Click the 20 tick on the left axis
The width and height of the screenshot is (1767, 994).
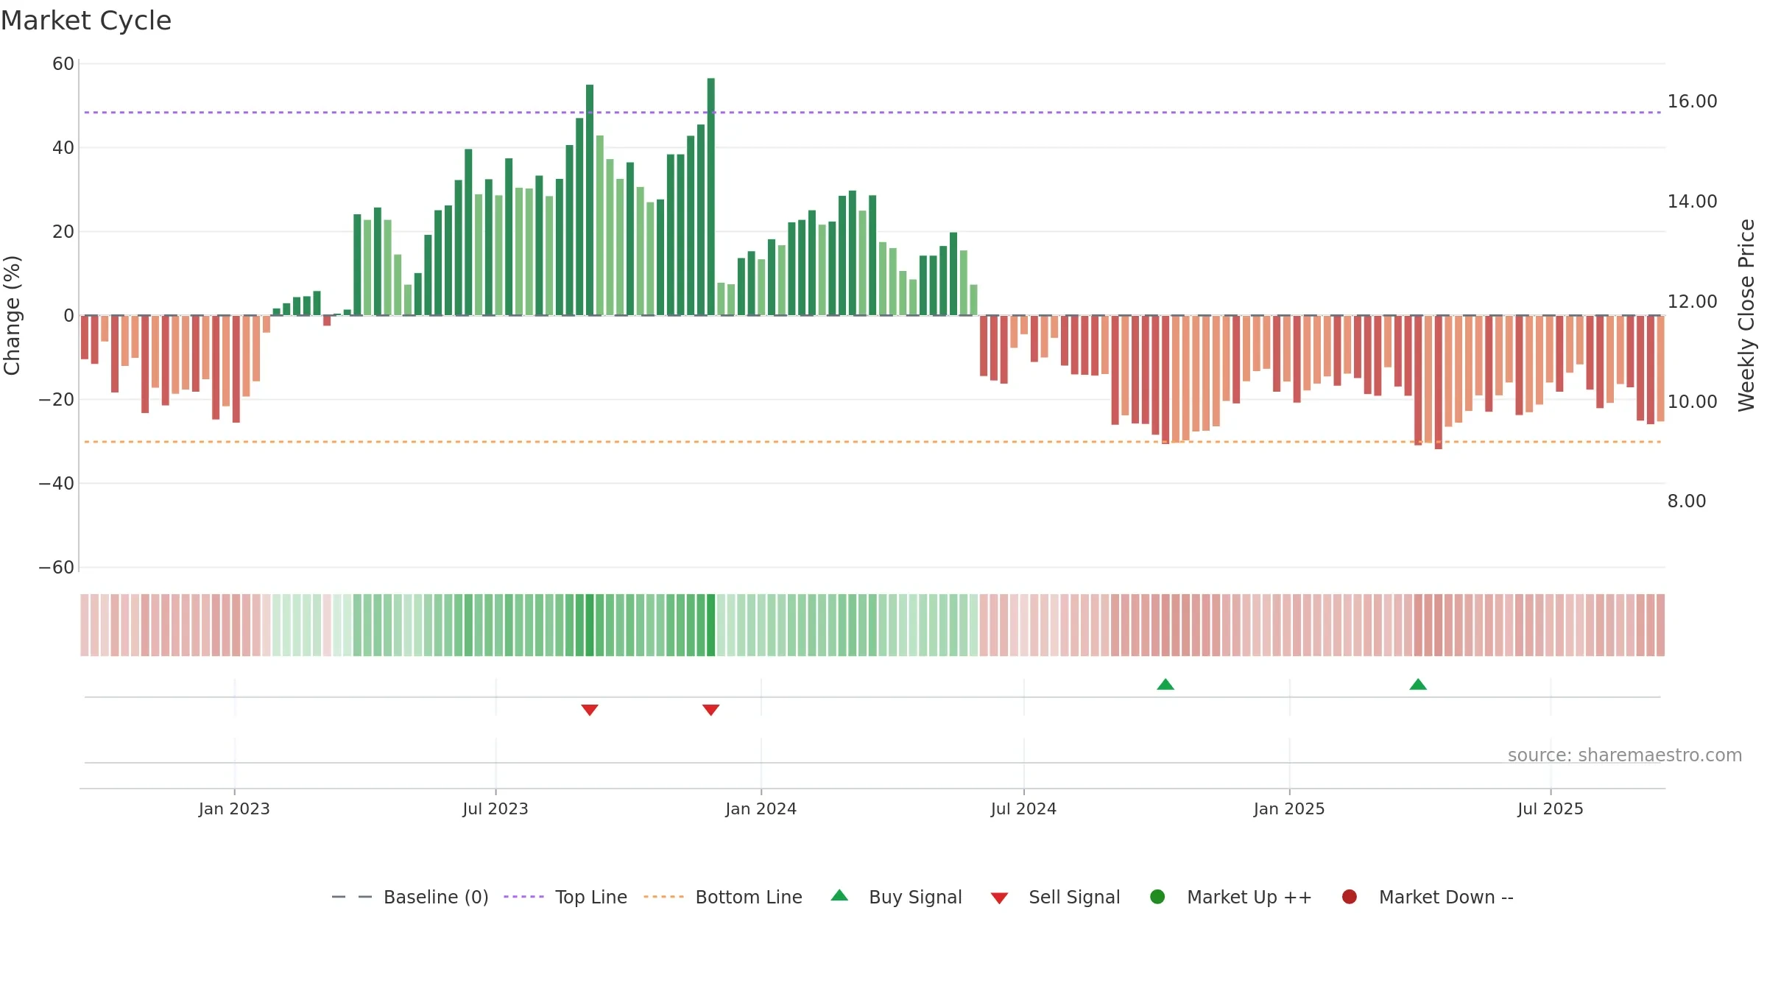pyautogui.click(x=63, y=232)
